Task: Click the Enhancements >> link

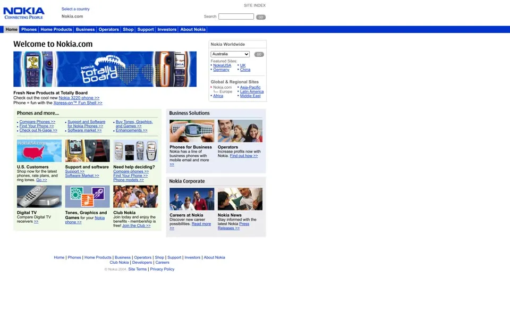Action: click(131, 130)
